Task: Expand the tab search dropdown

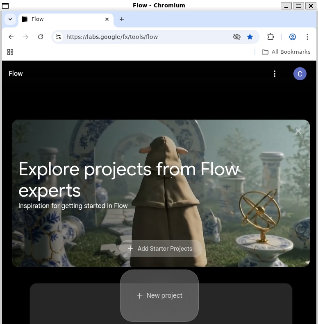Action: 10,19
